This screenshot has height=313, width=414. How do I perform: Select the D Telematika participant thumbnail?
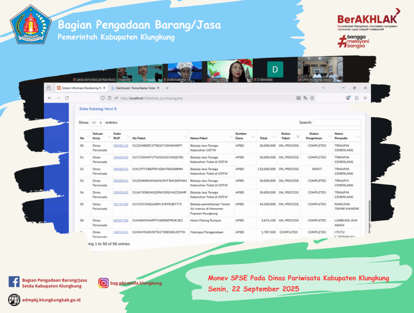pyautogui.click(x=275, y=69)
